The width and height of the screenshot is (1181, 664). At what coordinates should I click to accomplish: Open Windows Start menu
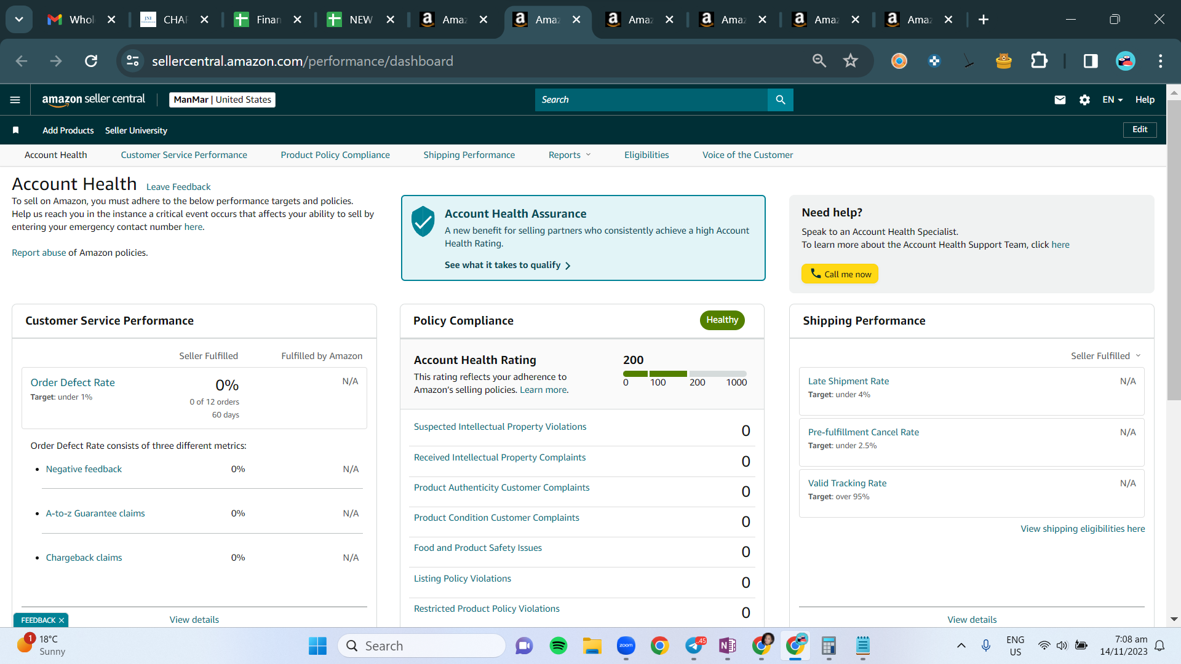[317, 646]
